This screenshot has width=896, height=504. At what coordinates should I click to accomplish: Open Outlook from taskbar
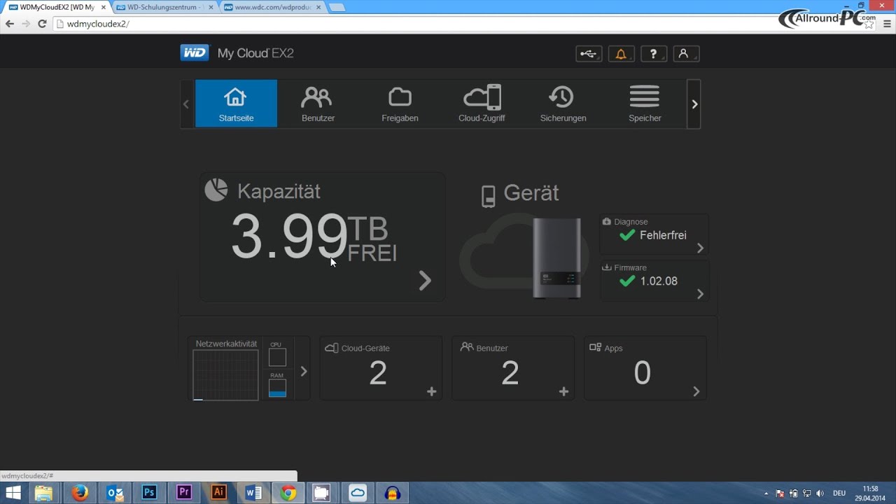(x=115, y=493)
